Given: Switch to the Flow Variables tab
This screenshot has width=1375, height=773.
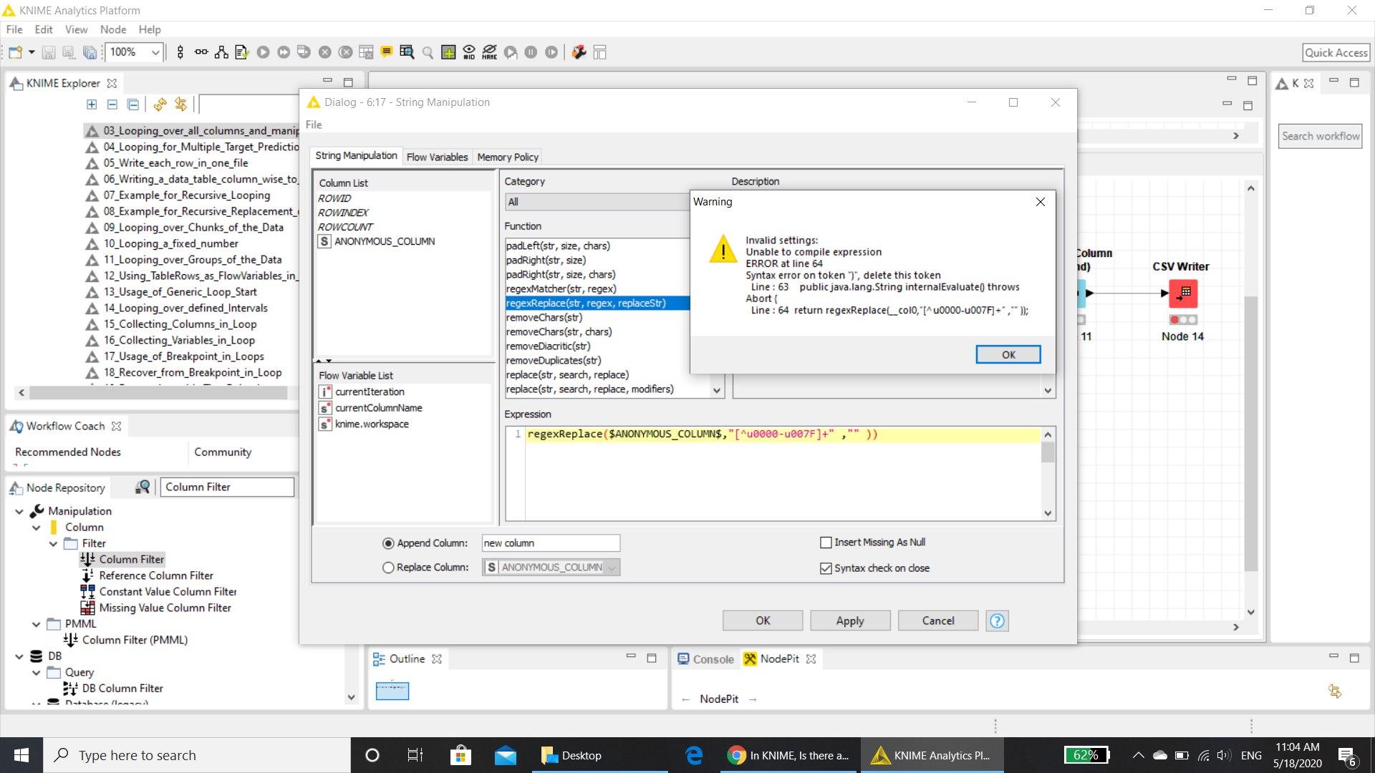Looking at the screenshot, I should pyautogui.click(x=437, y=156).
